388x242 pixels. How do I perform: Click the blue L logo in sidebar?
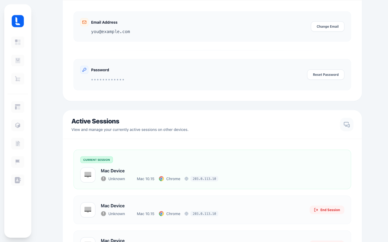click(18, 21)
